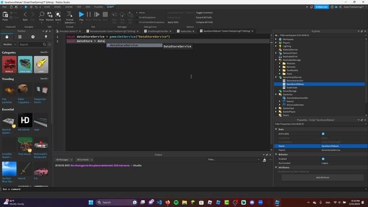
Task: Collapse the Behavior properties section
Action: pos(276,155)
